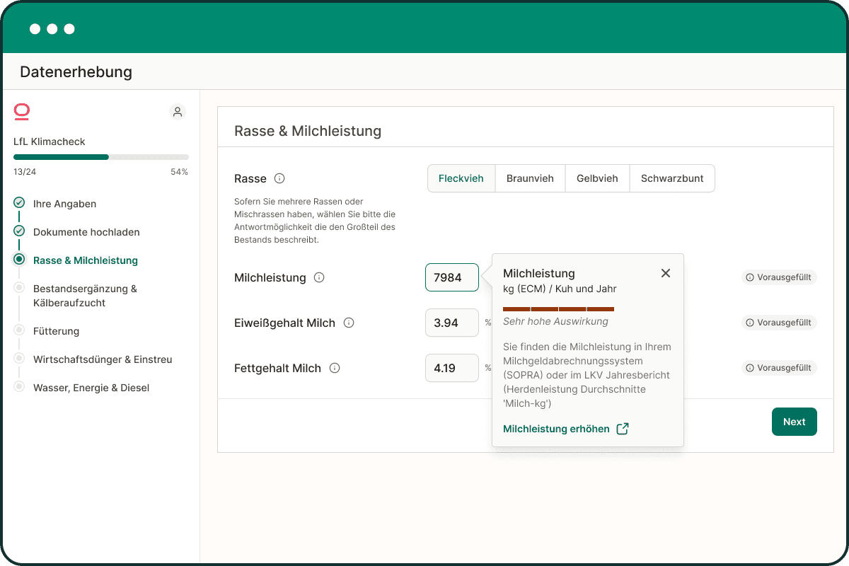Open Ihre Angaben step
849x566 pixels.
[64, 204]
